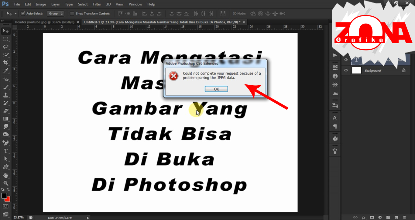
Task: Click the Create new group folder icon
Action: (x=388, y=217)
